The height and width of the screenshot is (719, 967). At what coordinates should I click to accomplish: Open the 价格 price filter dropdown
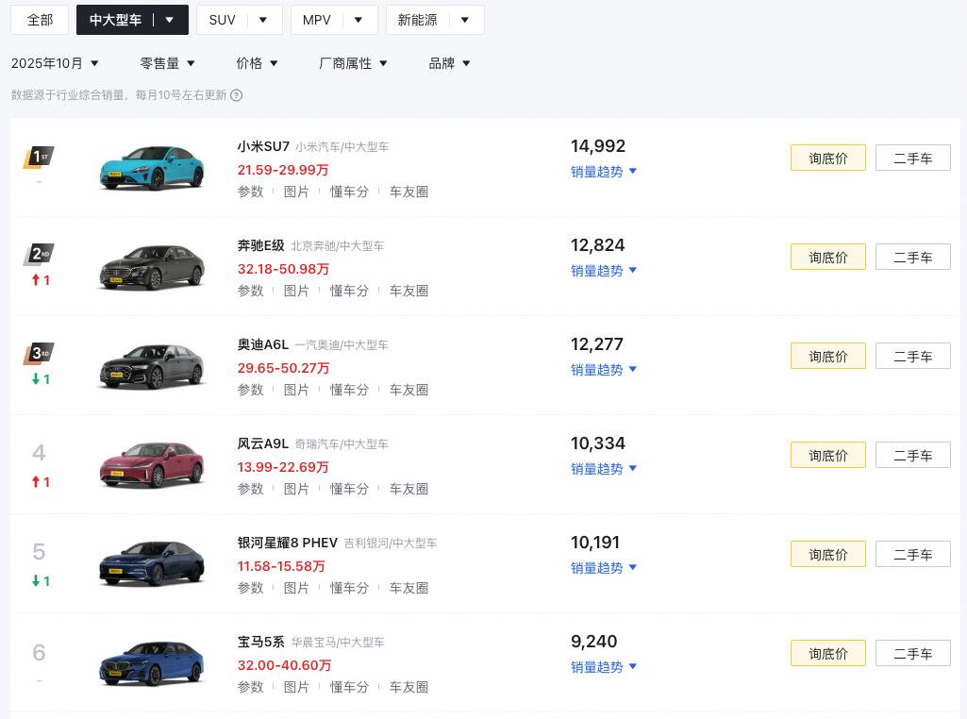point(257,63)
